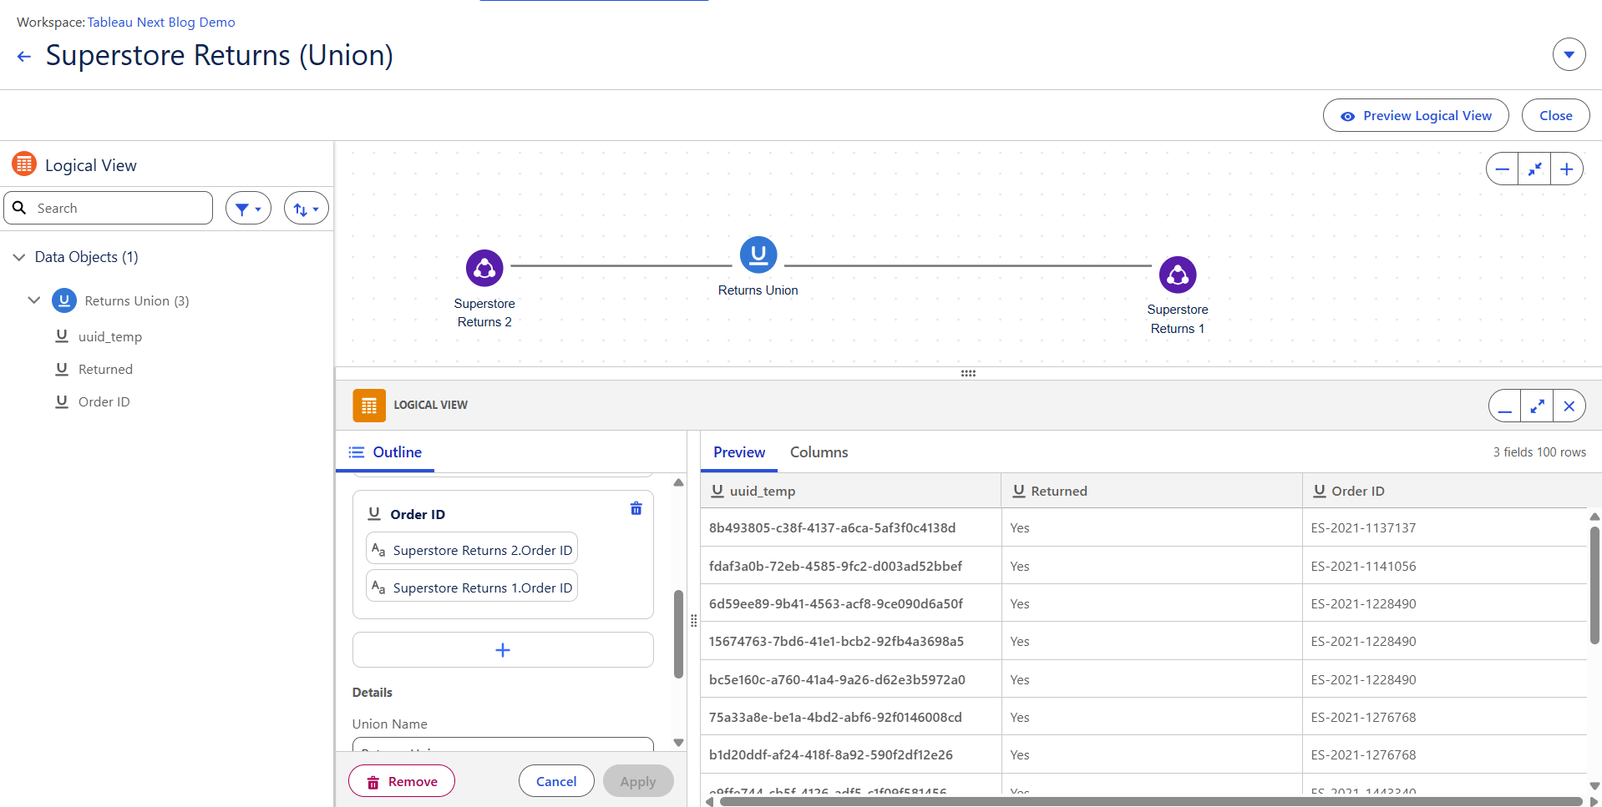Focus the Search input field
This screenshot has width=1602, height=807.
[x=109, y=208]
